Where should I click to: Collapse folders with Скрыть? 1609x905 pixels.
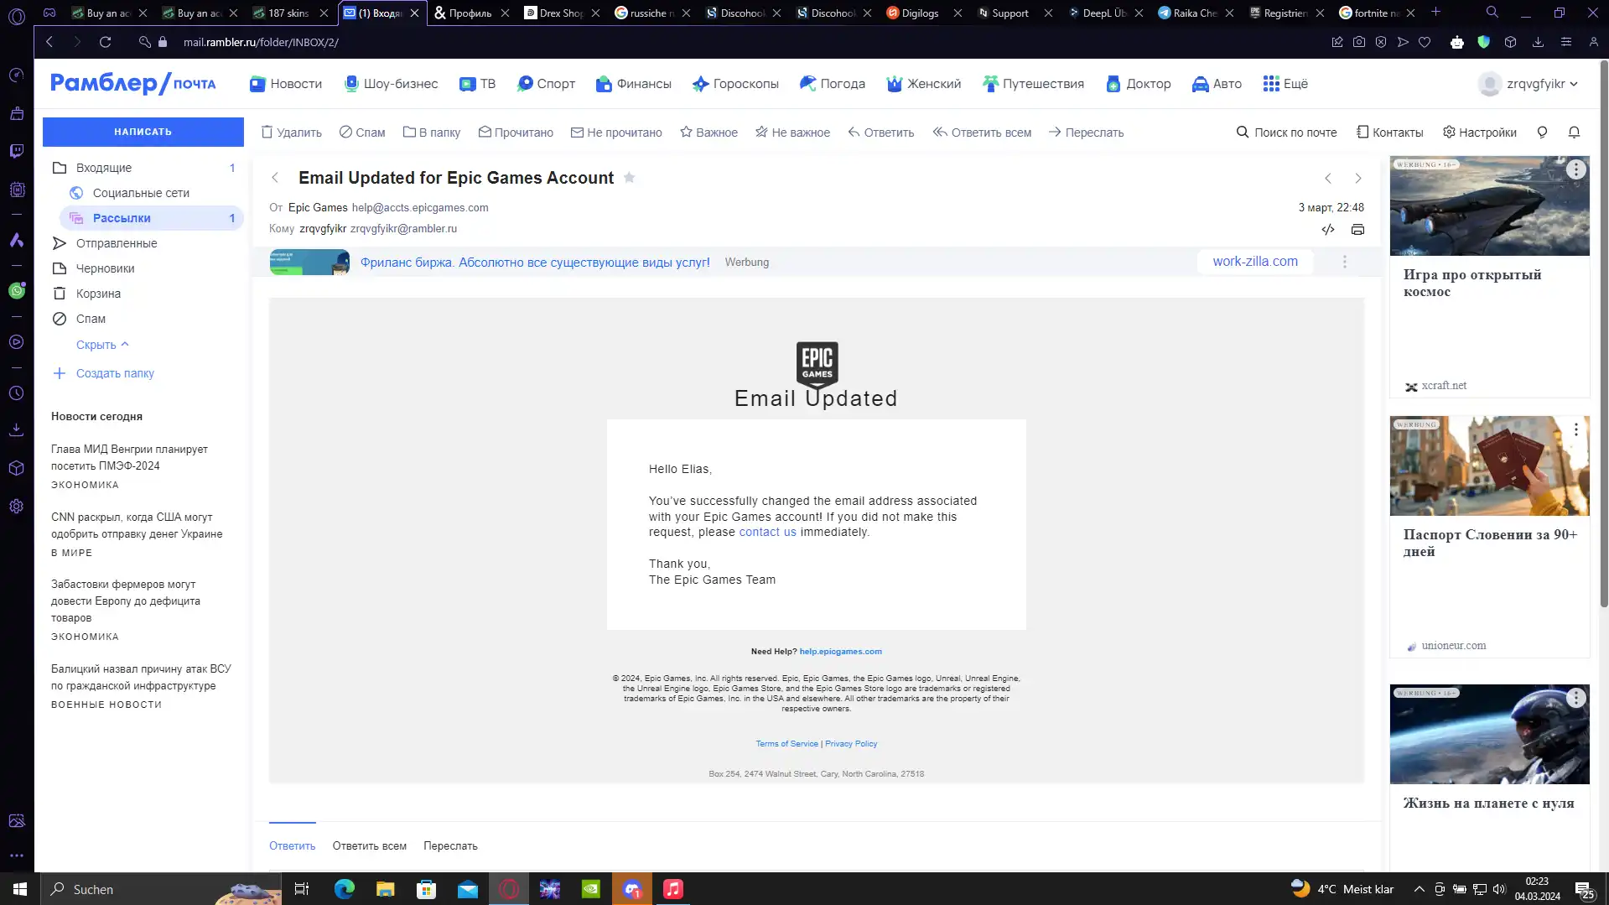point(102,345)
